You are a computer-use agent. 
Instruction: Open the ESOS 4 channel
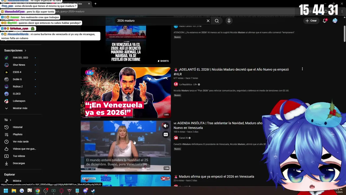(x=21, y=72)
